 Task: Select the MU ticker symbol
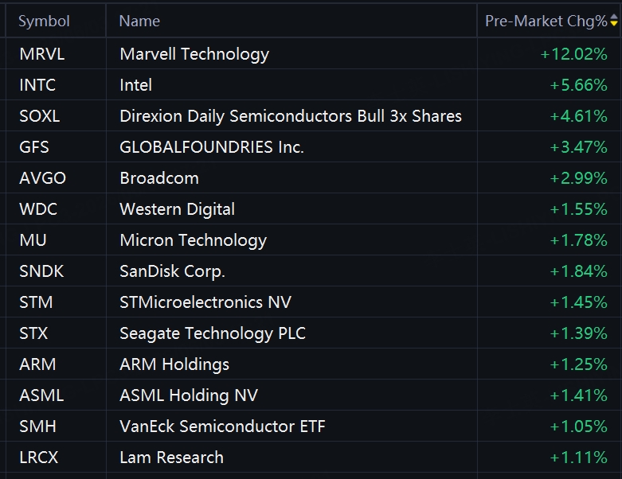click(x=33, y=240)
